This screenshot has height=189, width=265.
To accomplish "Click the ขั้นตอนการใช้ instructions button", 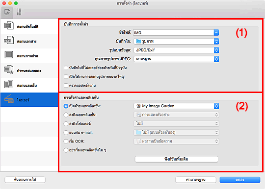I will [x=25, y=180].
